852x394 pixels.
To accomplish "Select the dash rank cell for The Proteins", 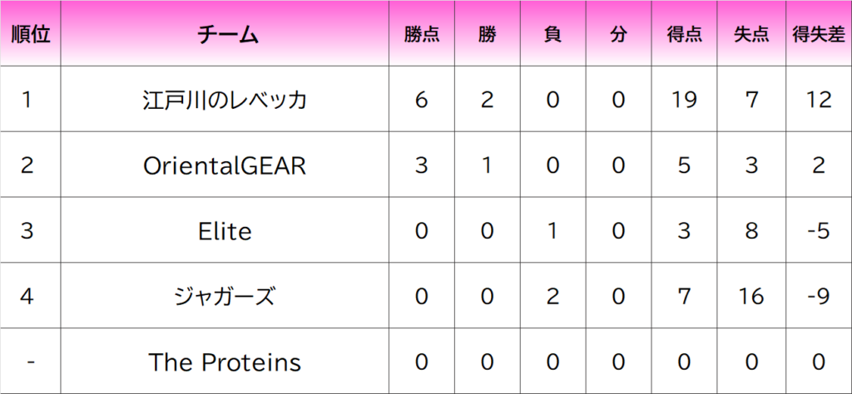I will [x=30, y=362].
